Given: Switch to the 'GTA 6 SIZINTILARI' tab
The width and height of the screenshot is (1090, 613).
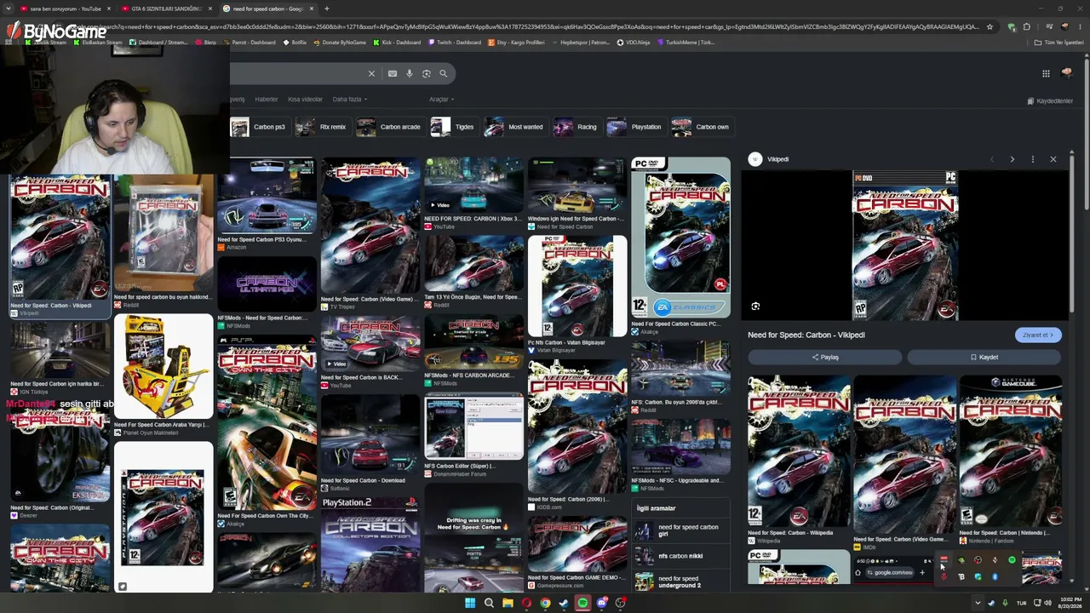Looking at the screenshot, I should point(165,9).
